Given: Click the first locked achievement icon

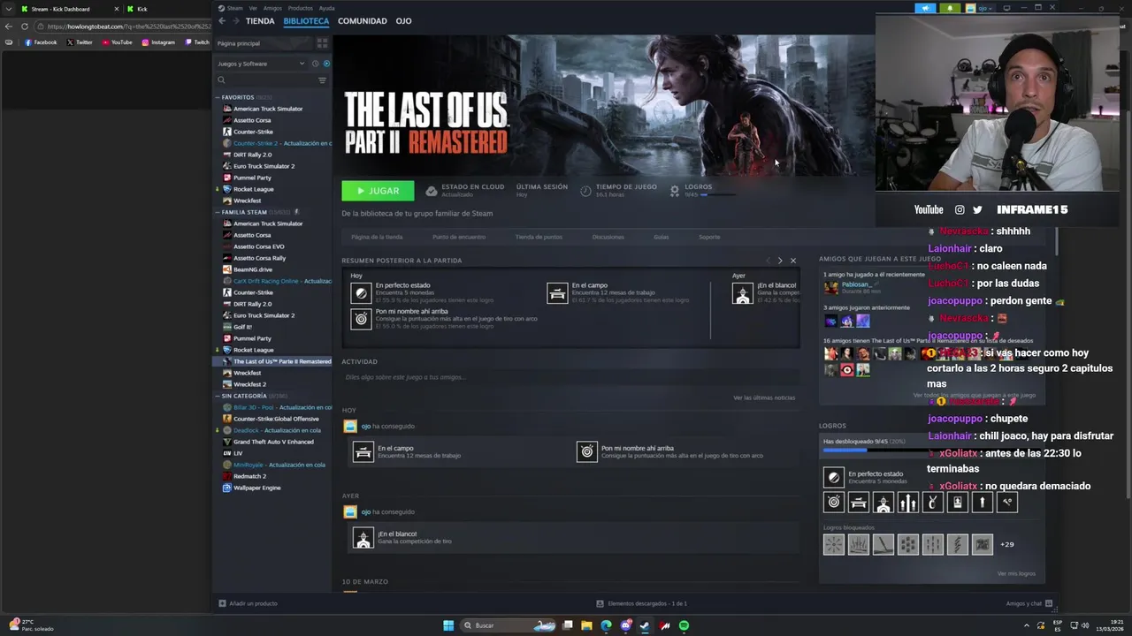Looking at the screenshot, I should pos(834,545).
